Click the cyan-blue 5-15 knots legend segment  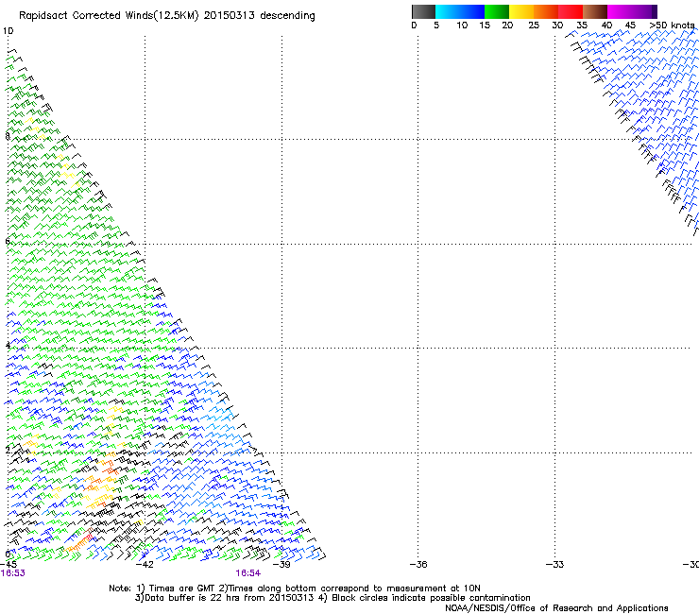click(460, 11)
